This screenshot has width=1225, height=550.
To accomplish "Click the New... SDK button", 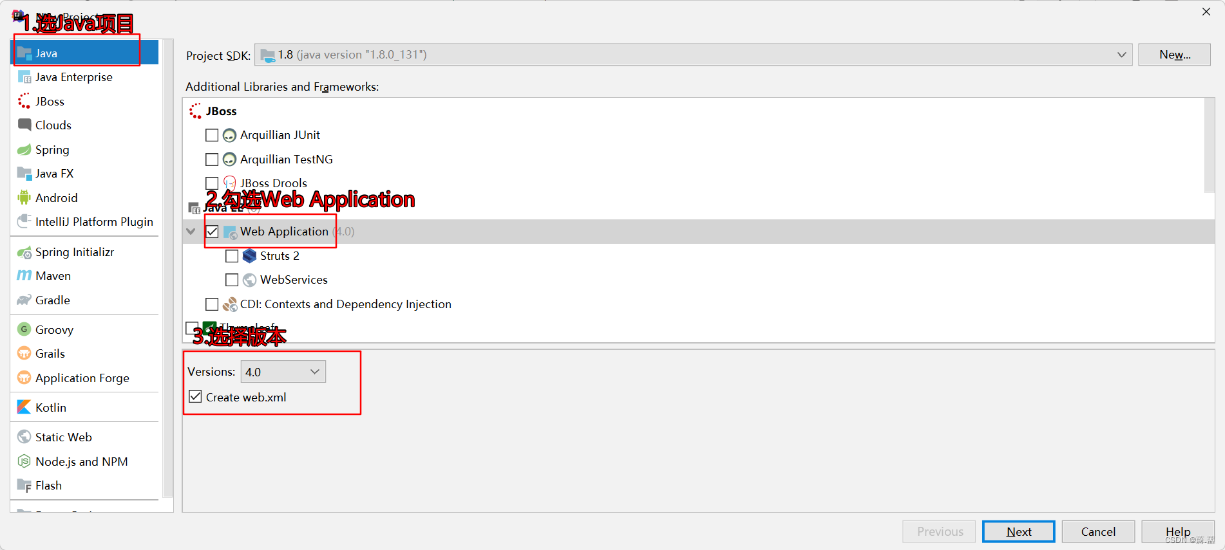I will pos(1175,55).
